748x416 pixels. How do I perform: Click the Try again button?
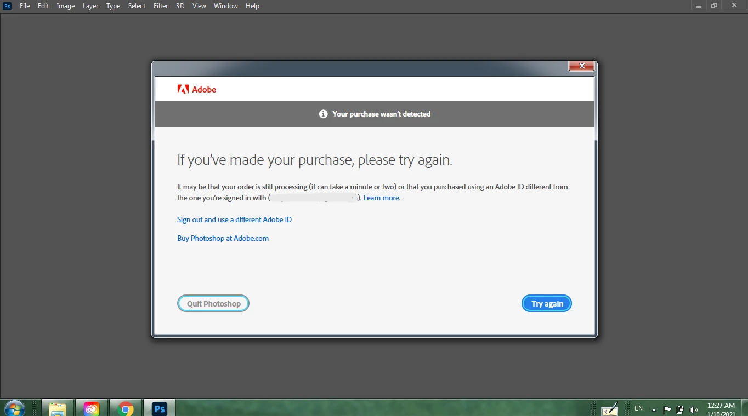point(547,304)
